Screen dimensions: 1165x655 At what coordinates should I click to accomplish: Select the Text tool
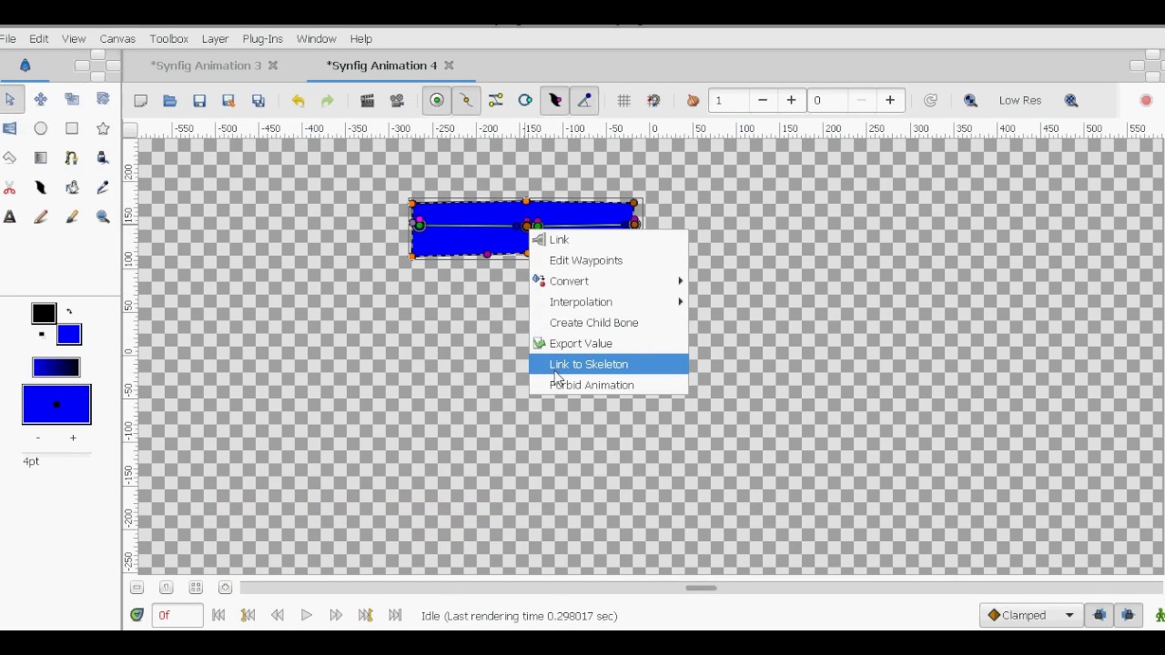10,217
